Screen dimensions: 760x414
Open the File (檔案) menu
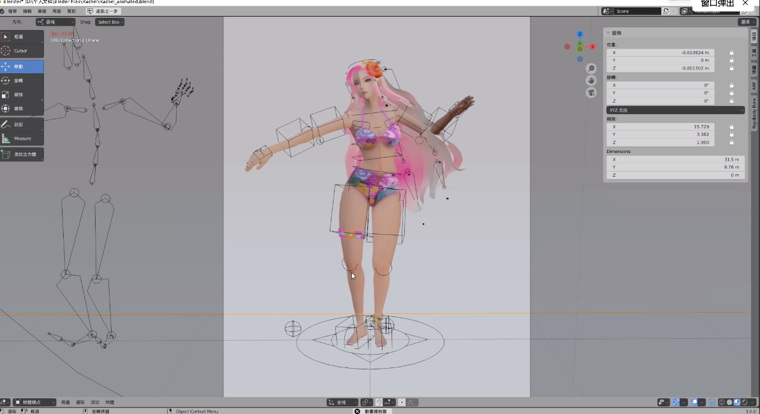(x=13, y=11)
